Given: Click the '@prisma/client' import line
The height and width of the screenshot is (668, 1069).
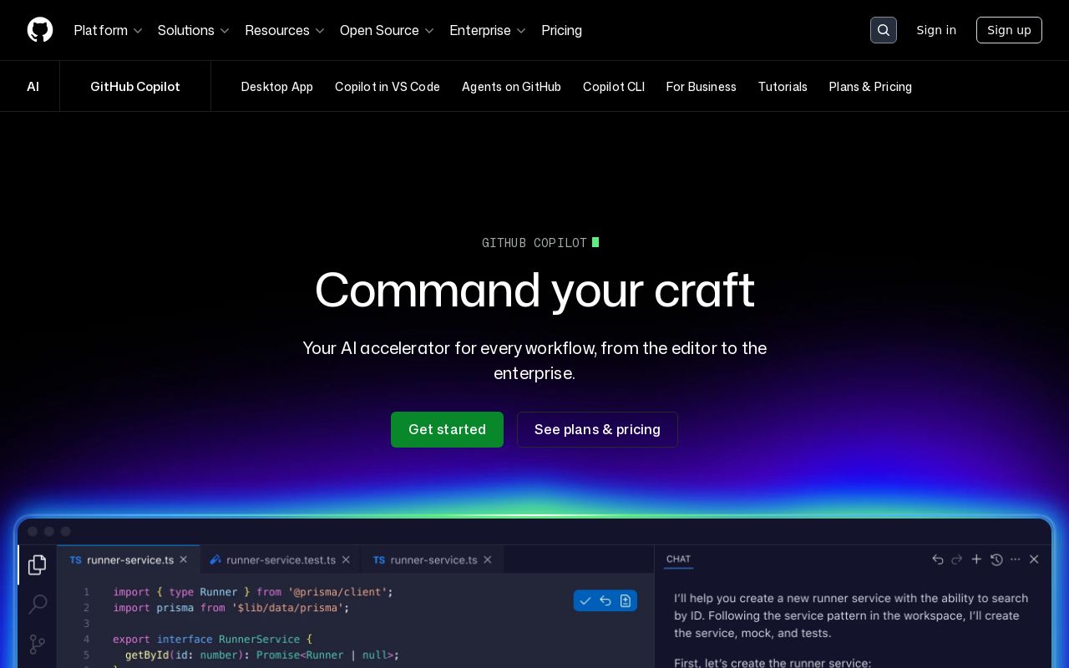Looking at the screenshot, I should (253, 592).
